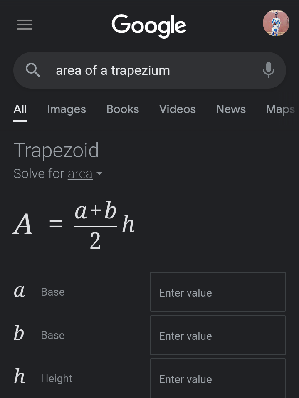The height and width of the screenshot is (398, 299).
Task: Click the Height h value field
Action: 217,378
